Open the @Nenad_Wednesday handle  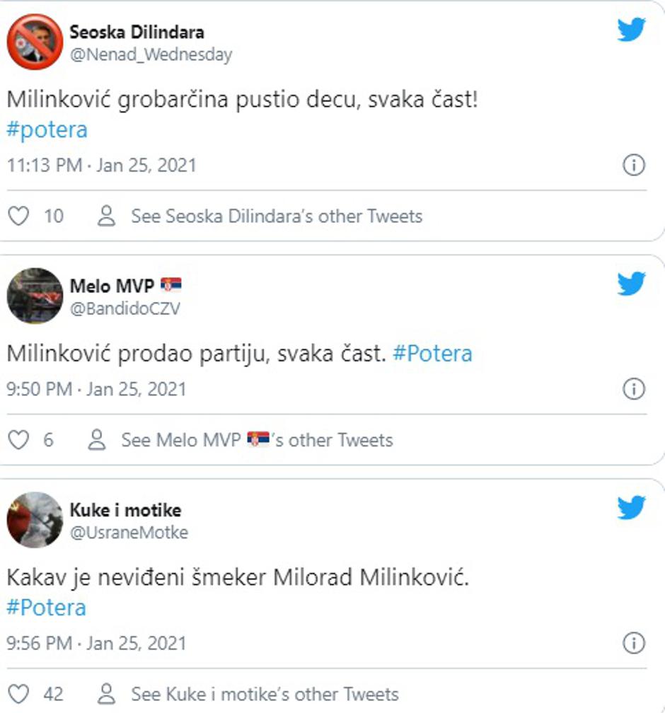point(151,54)
